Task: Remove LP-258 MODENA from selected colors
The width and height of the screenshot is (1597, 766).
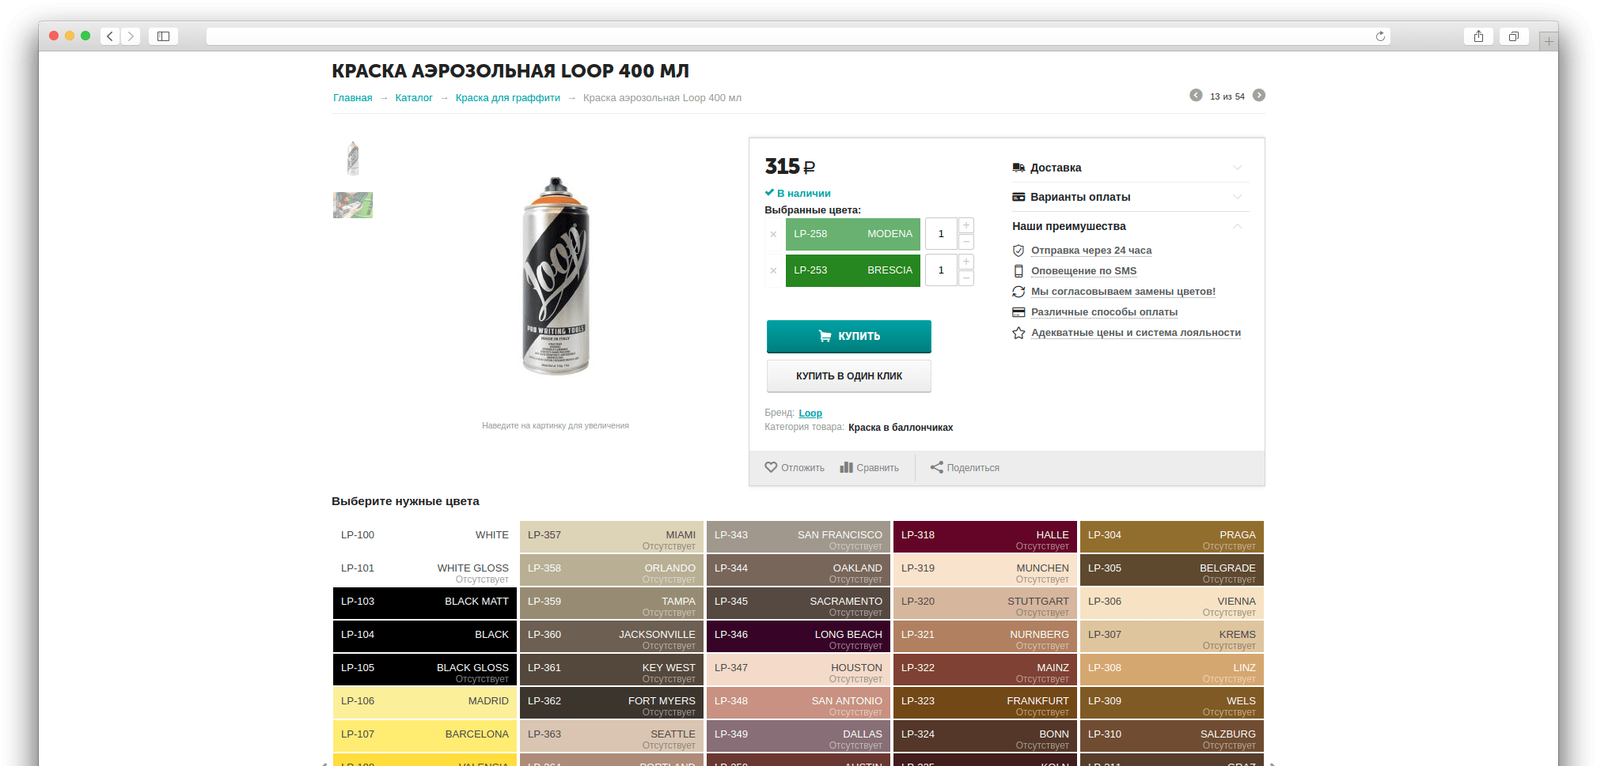Action: point(774,234)
